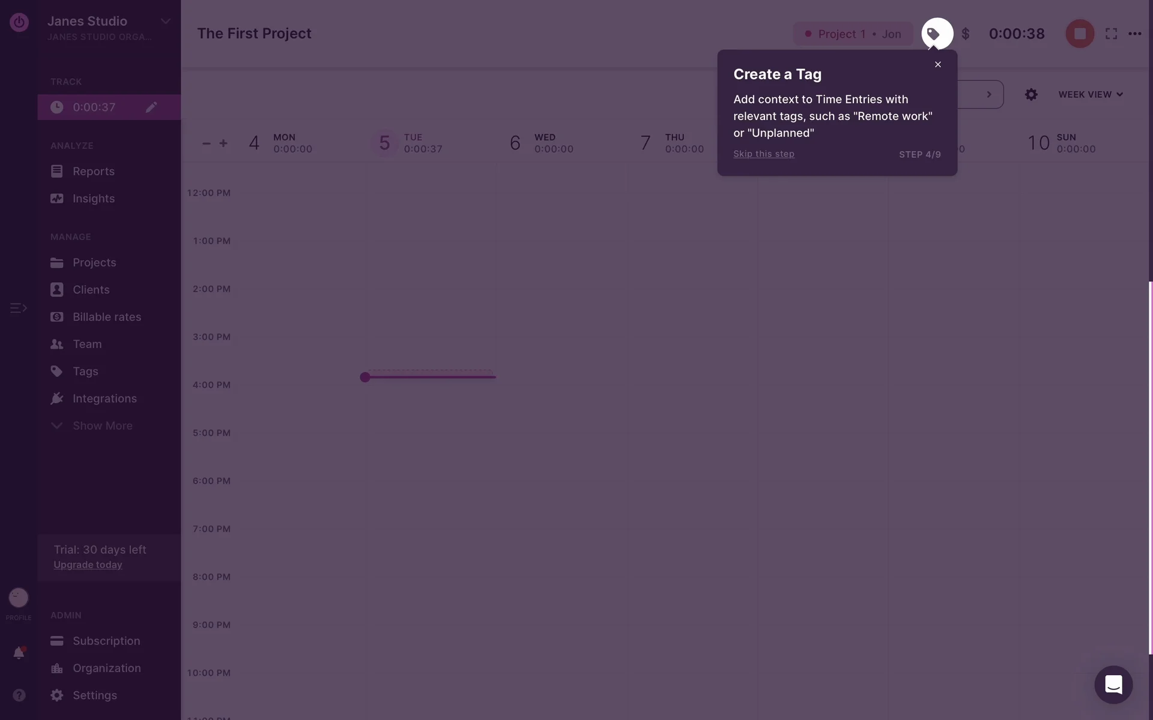Screen dimensions: 1153x720
Task: Open the notifications bell
Action: [x=19, y=653]
